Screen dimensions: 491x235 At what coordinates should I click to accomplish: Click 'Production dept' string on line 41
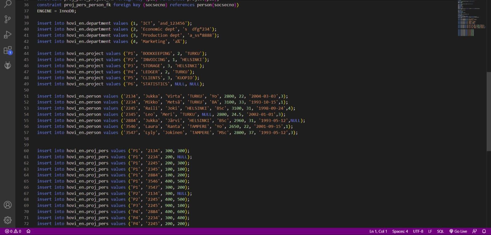coord(161,35)
